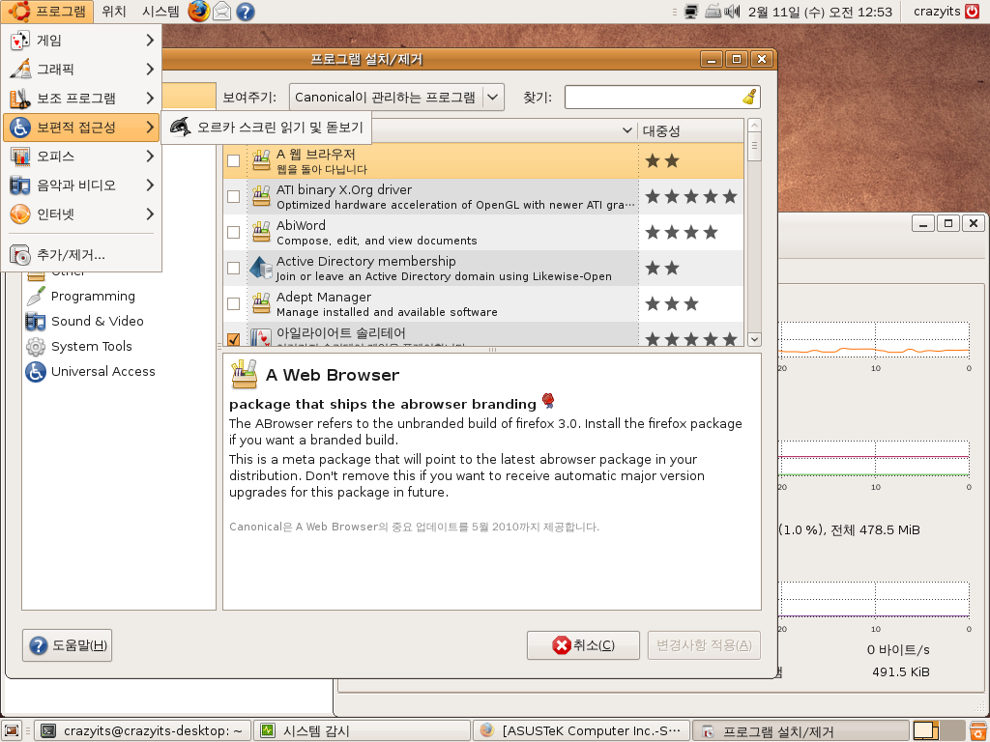990x742 pixels.
Task: Click the trash icon in bottom panel
Action: click(978, 730)
